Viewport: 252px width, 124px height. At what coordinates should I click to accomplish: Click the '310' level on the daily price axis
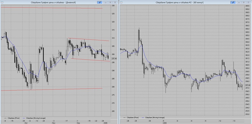(x=113, y=38)
